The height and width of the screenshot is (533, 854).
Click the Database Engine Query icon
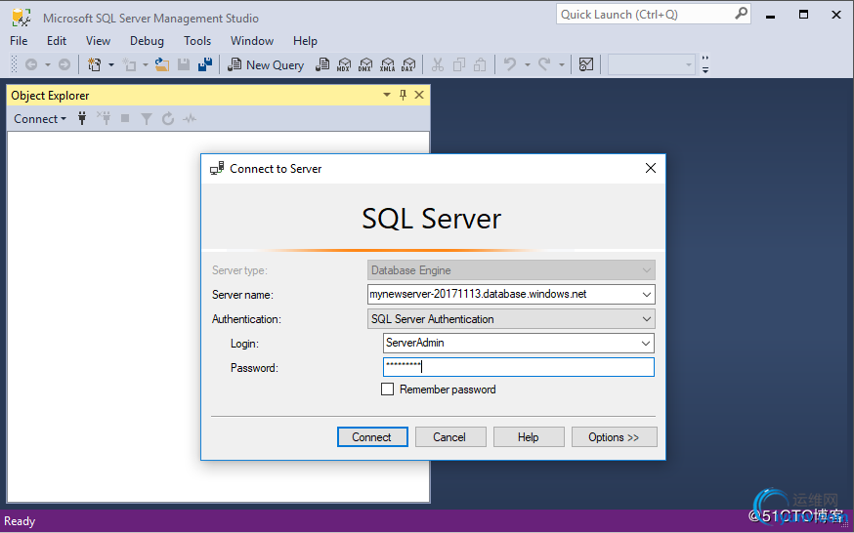click(322, 64)
